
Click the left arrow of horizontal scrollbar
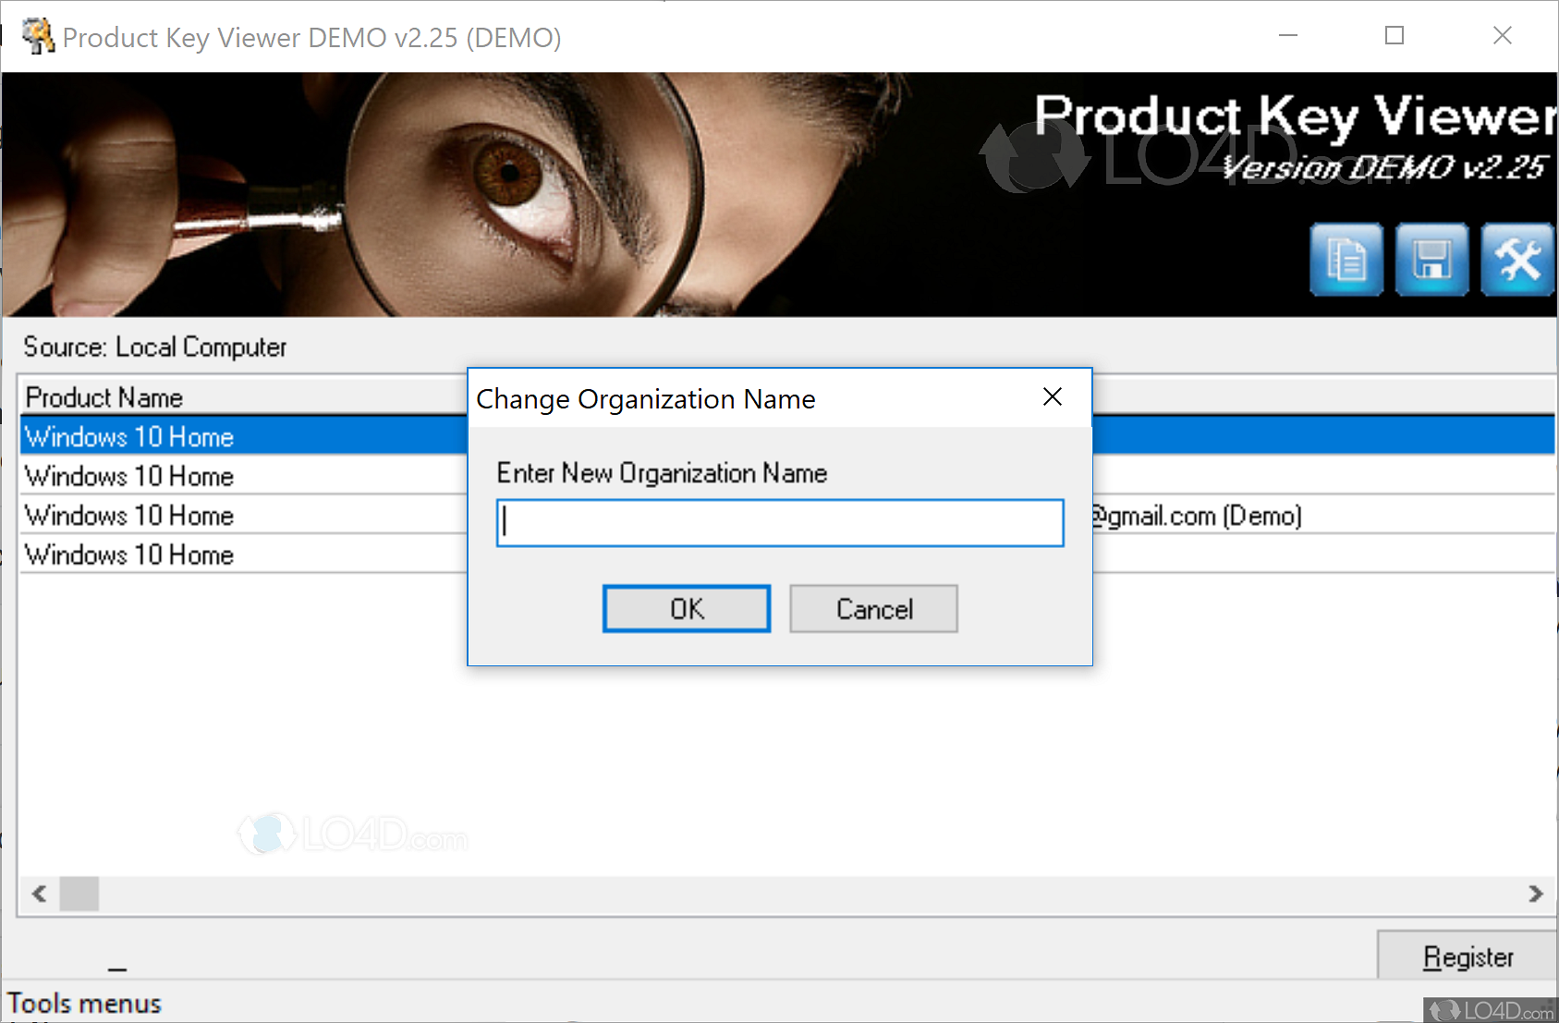click(39, 894)
